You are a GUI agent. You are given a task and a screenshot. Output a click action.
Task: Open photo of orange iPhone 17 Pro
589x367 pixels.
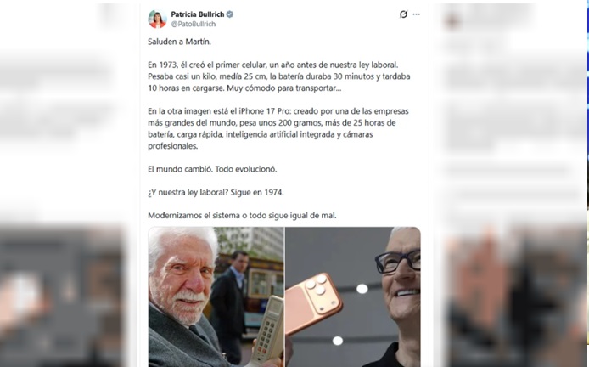353,296
